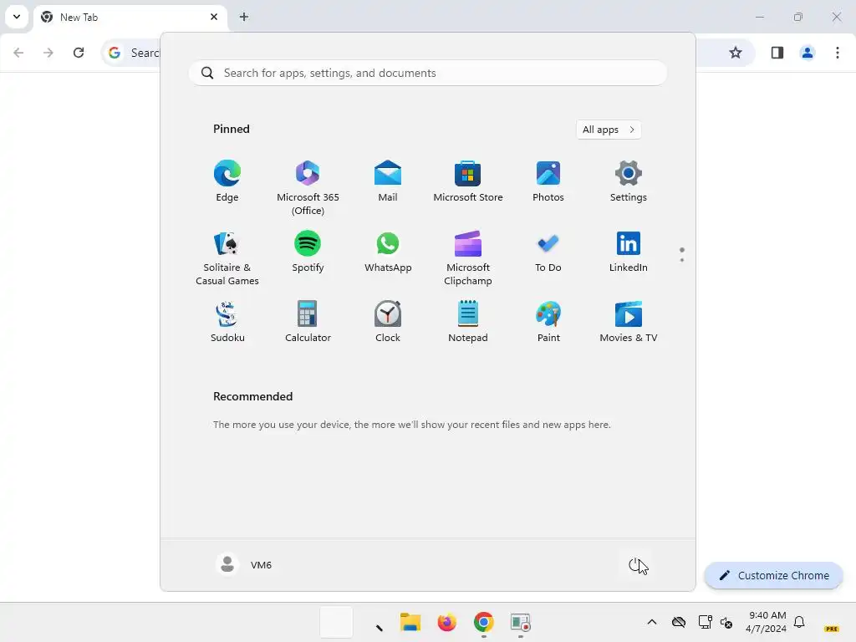Open Microsoft Store from pinned apps

tap(468, 181)
